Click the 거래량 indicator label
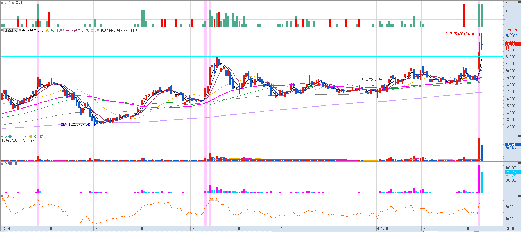 (x=10, y=137)
